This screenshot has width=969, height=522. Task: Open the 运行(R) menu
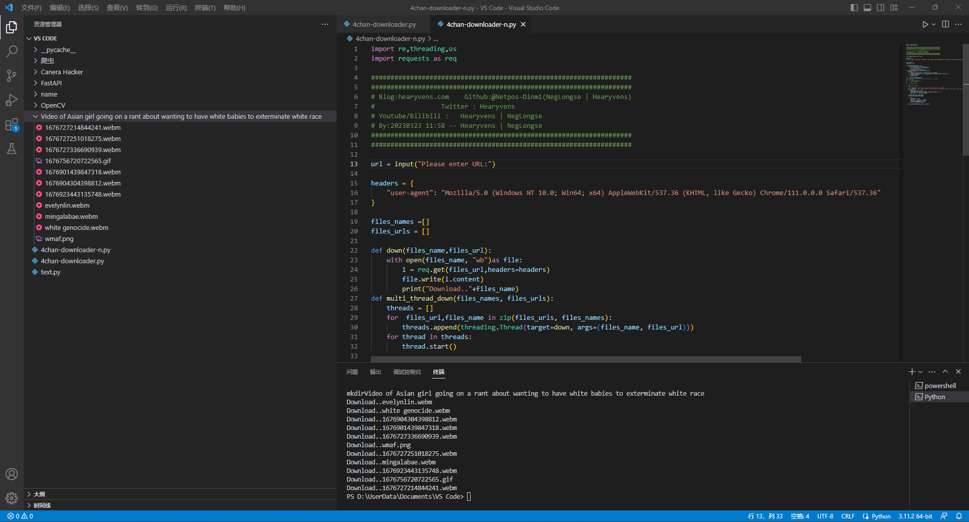pyautogui.click(x=176, y=8)
